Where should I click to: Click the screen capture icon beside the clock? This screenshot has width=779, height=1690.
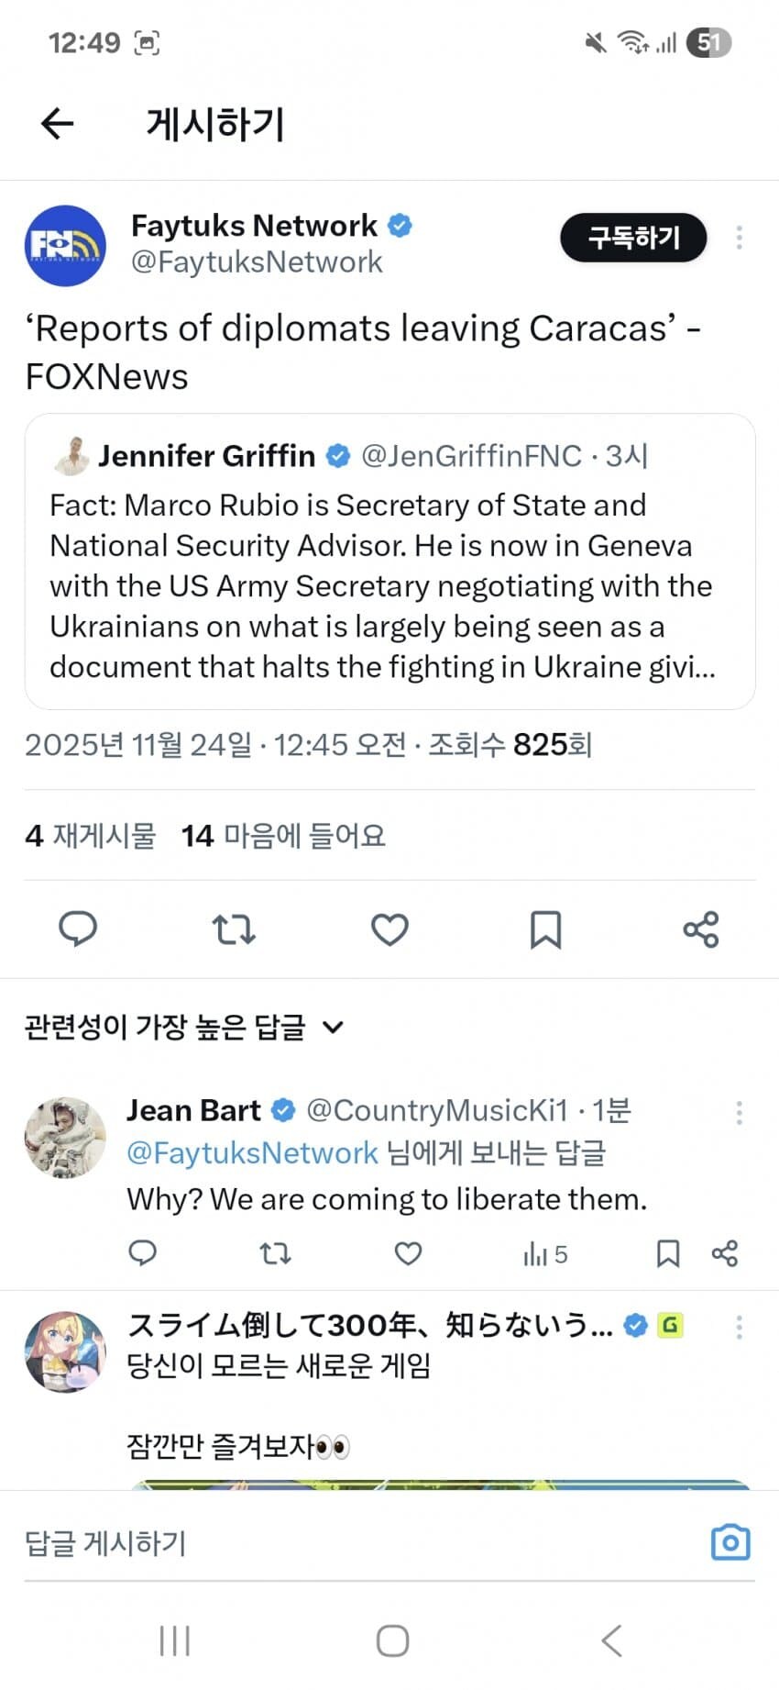[x=147, y=41]
